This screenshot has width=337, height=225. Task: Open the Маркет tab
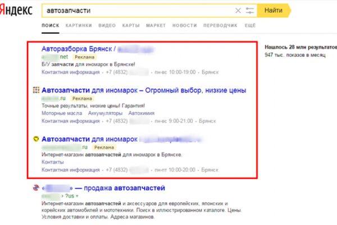(156, 25)
